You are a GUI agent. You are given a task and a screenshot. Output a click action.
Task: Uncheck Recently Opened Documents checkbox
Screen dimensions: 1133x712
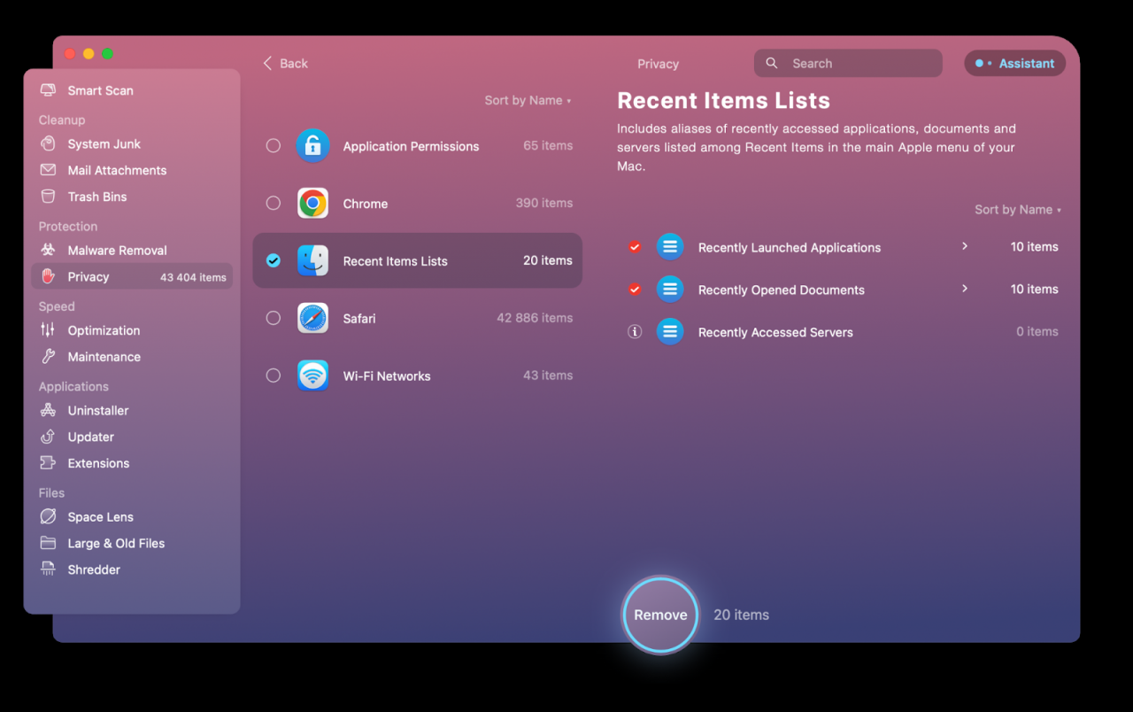635,290
